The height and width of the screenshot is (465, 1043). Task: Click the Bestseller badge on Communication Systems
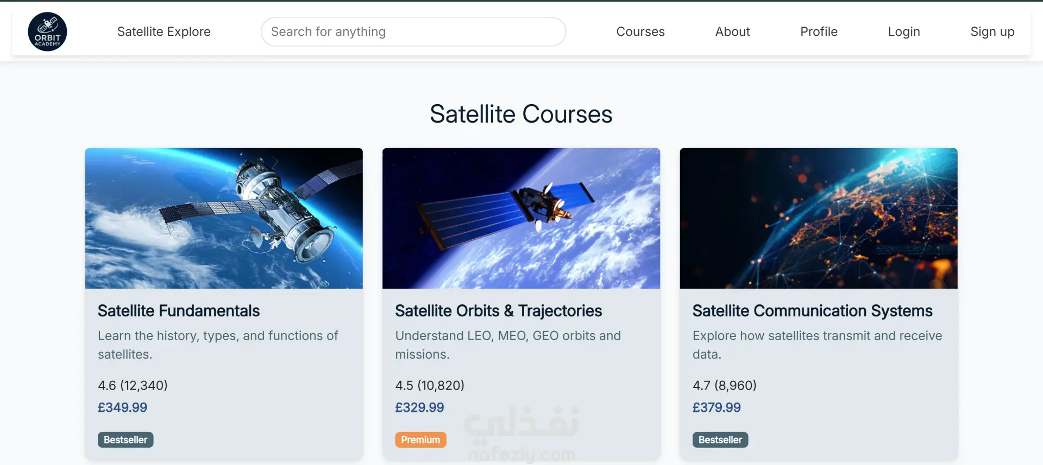(720, 439)
